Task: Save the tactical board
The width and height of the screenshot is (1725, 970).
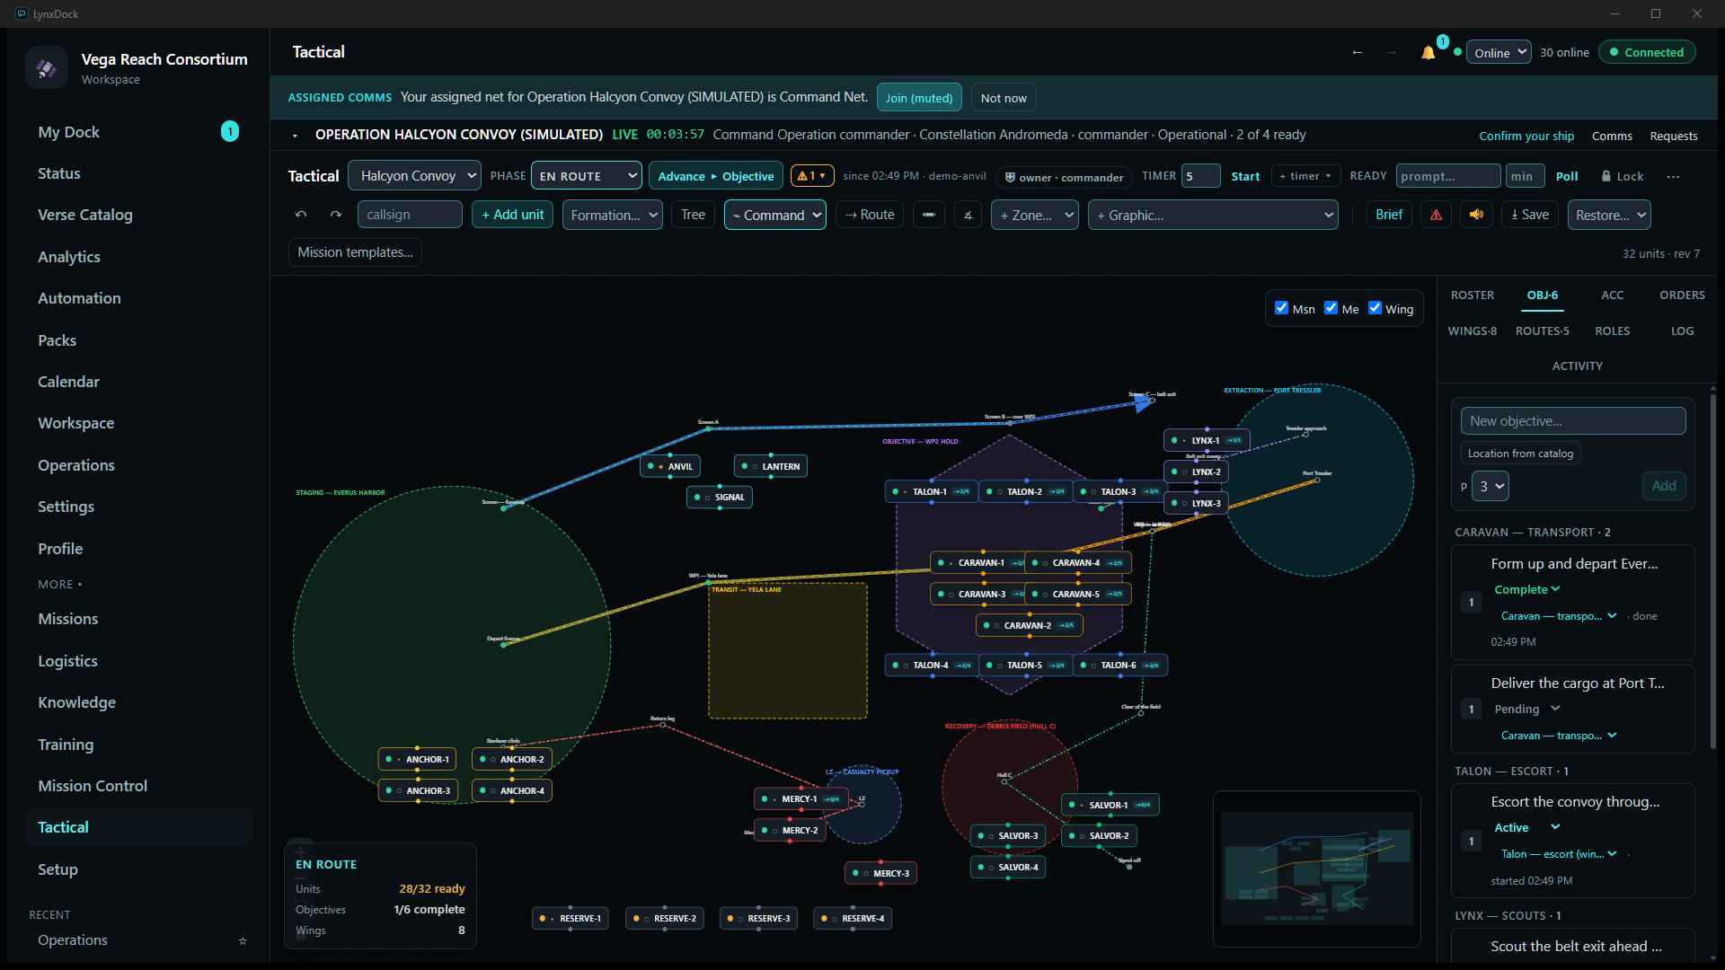Action: point(1530,215)
